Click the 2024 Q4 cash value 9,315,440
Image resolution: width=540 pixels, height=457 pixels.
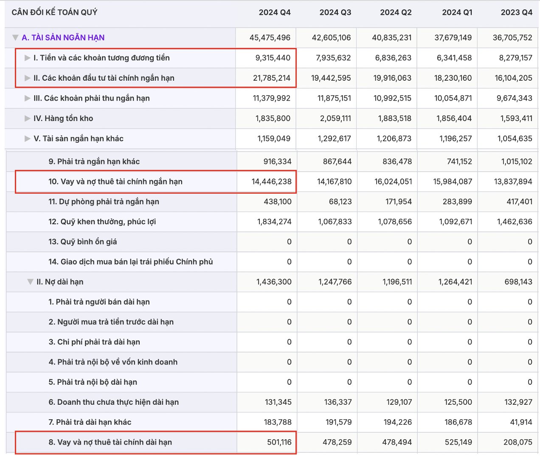point(273,58)
